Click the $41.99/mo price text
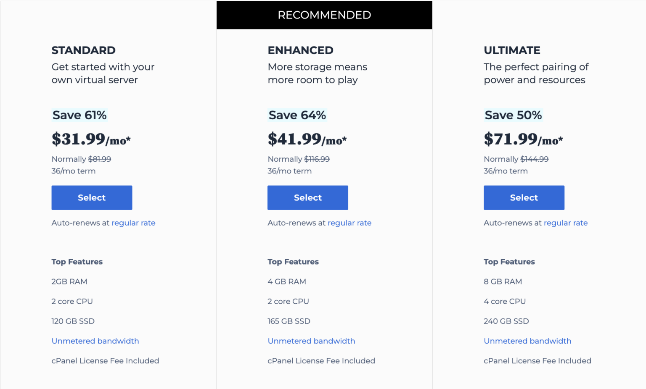Viewport: 646px width, 389px height. point(307,139)
